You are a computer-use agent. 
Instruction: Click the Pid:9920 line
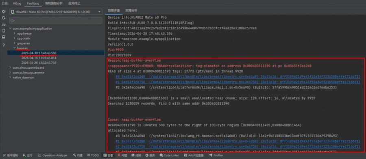click(115, 50)
